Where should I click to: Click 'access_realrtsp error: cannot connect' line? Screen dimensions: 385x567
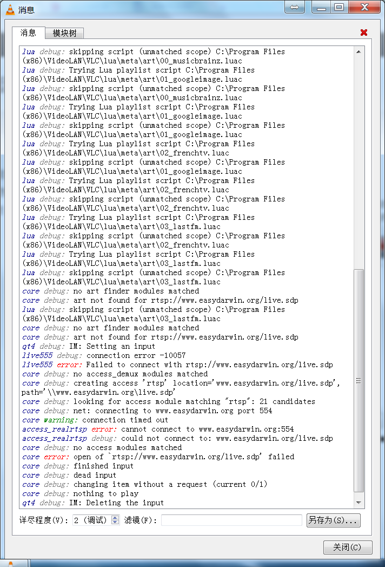[x=158, y=429]
